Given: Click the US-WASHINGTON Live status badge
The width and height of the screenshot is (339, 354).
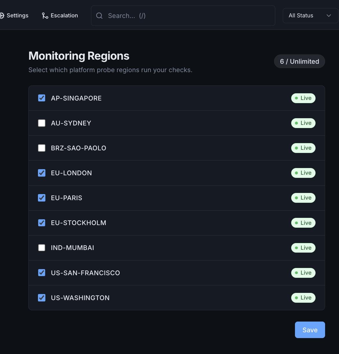Looking at the screenshot, I should [x=303, y=298].
